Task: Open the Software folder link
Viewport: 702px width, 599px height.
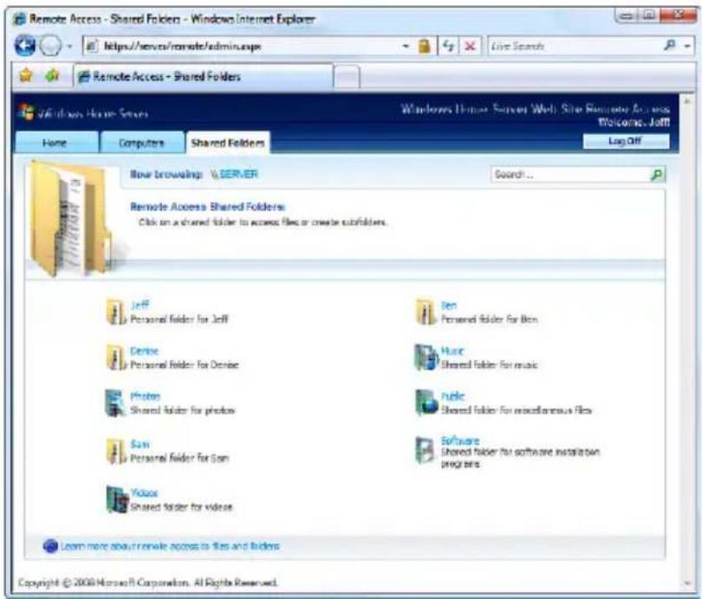Action: [x=460, y=441]
